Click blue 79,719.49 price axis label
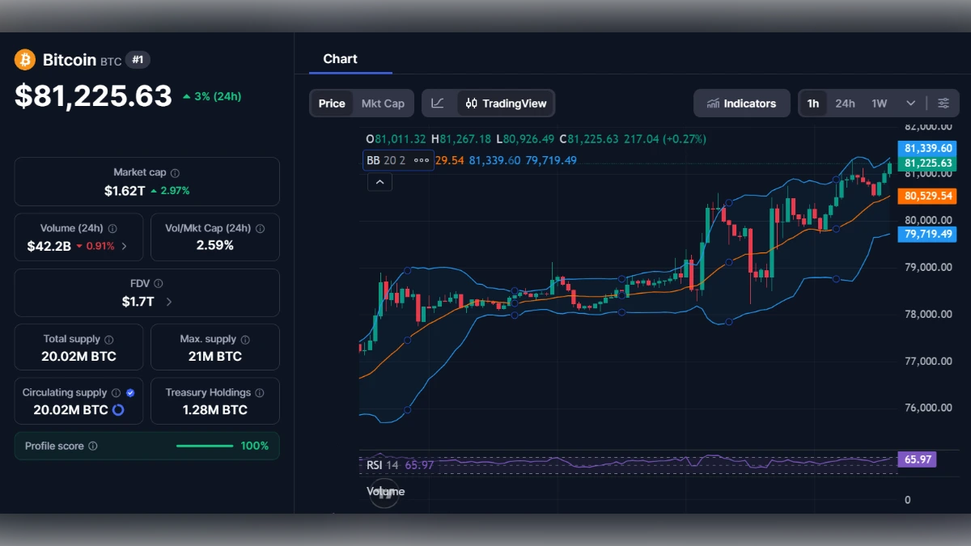Screen dimensions: 971x546 929,234
